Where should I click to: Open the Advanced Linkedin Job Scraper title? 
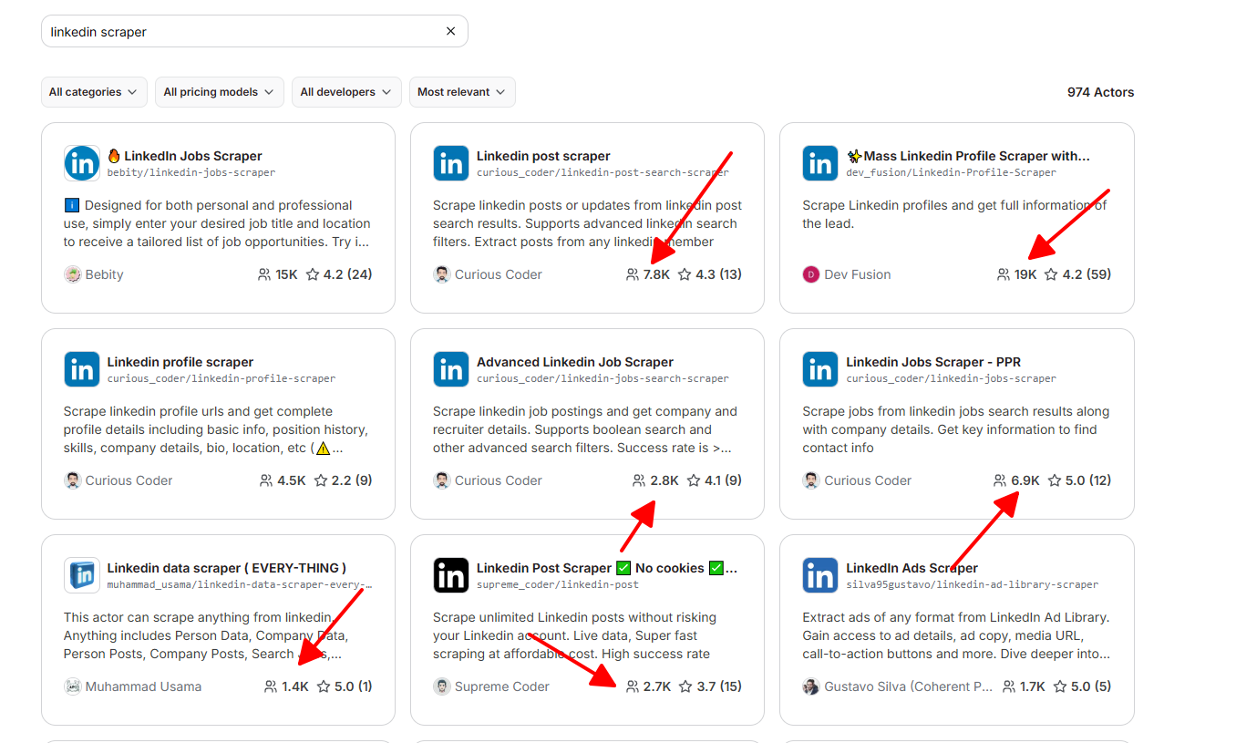(575, 362)
